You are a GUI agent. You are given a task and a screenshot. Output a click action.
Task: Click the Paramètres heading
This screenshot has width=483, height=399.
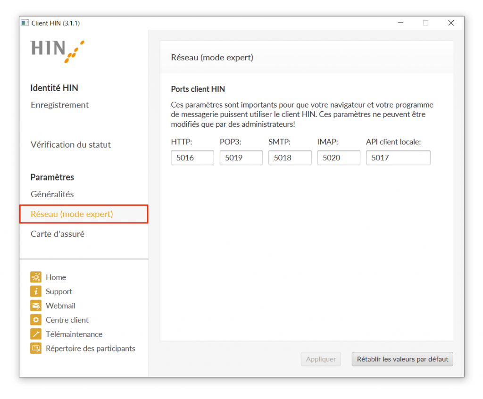pyautogui.click(x=52, y=177)
